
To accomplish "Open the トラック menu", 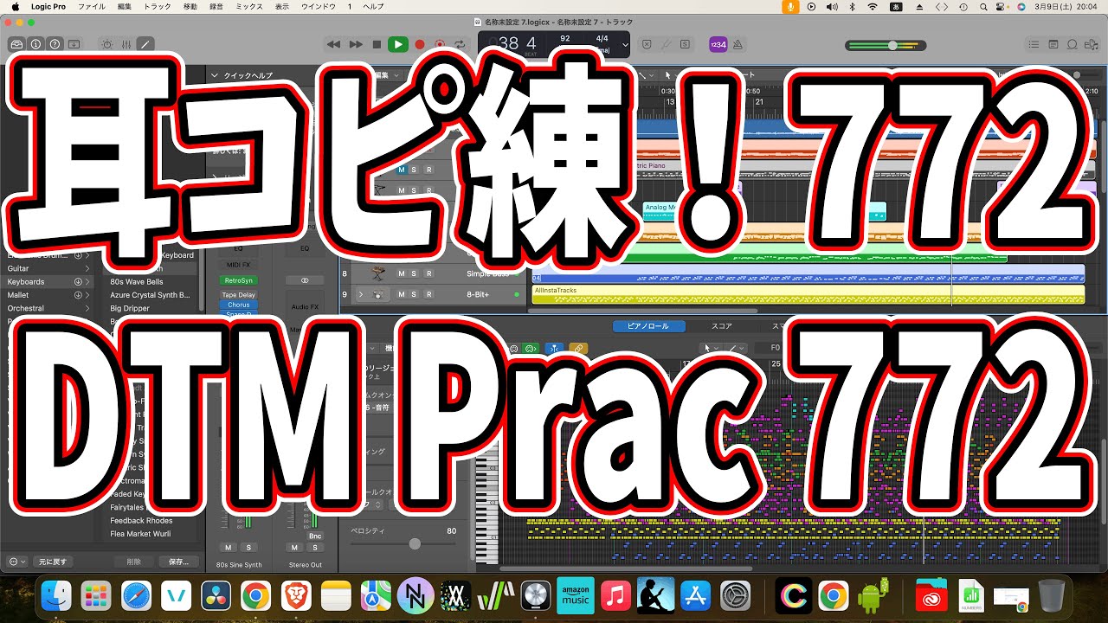I will [x=157, y=6].
